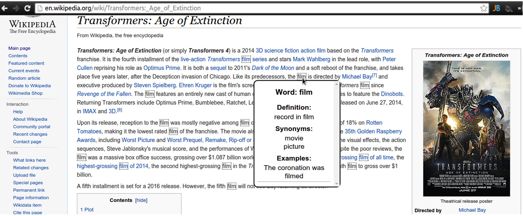
Task: Click the sequel link
Action: [x=218, y=68]
